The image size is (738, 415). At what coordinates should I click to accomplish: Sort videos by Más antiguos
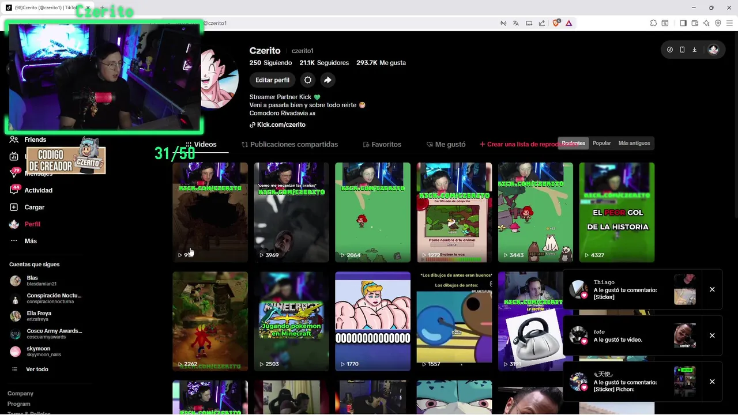point(634,143)
